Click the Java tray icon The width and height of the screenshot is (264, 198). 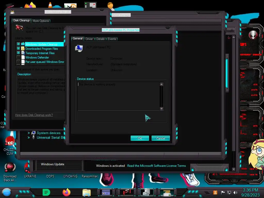click(x=215, y=192)
